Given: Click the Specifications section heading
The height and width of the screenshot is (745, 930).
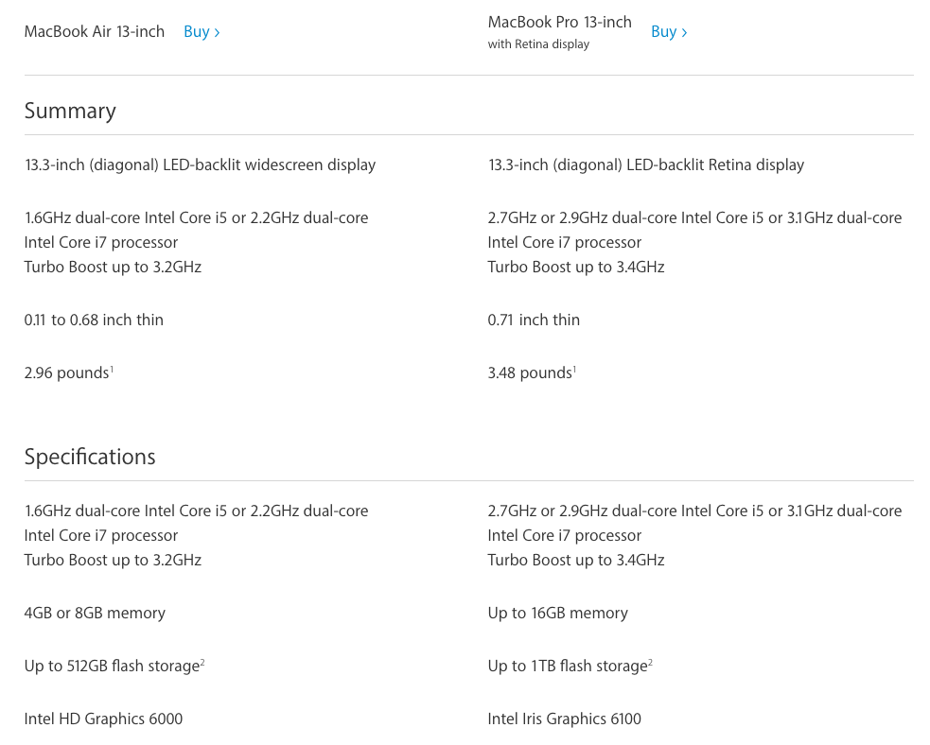Looking at the screenshot, I should [90, 457].
